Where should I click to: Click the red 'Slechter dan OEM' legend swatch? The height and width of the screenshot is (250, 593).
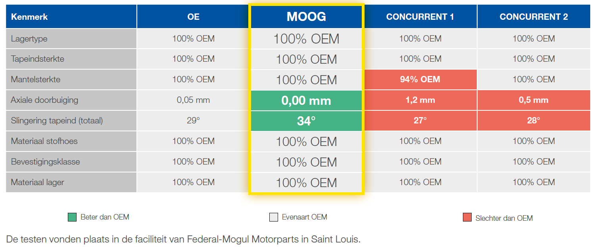pos(467,218)
